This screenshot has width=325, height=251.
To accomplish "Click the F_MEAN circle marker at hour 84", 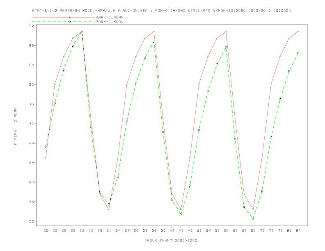I will pyautogui.click(x=298, y=53).
